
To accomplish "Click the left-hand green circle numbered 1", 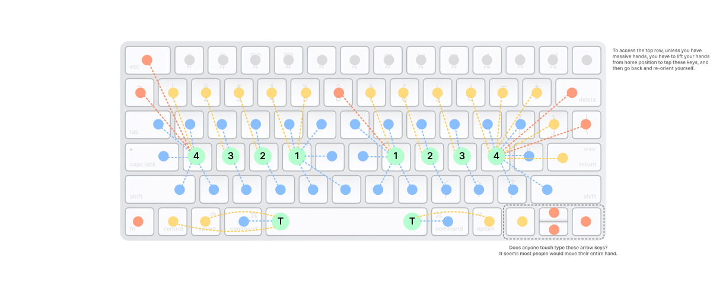I will click(x=297, y=156).
